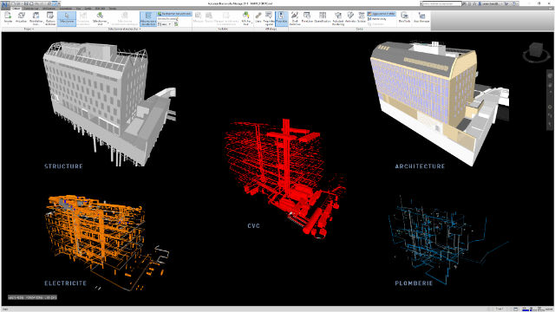Launch the TimeLiner tool
The height and width of the screenshot is (312, 555).
307,17
